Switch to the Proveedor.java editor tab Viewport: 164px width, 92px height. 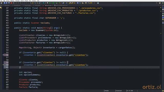(16, 5)
